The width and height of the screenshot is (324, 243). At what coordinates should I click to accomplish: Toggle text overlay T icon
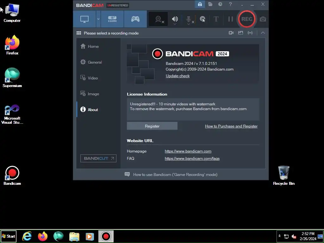216,19
